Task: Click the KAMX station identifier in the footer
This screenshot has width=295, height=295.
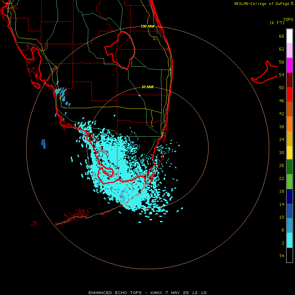Action: tap(157, 293)
